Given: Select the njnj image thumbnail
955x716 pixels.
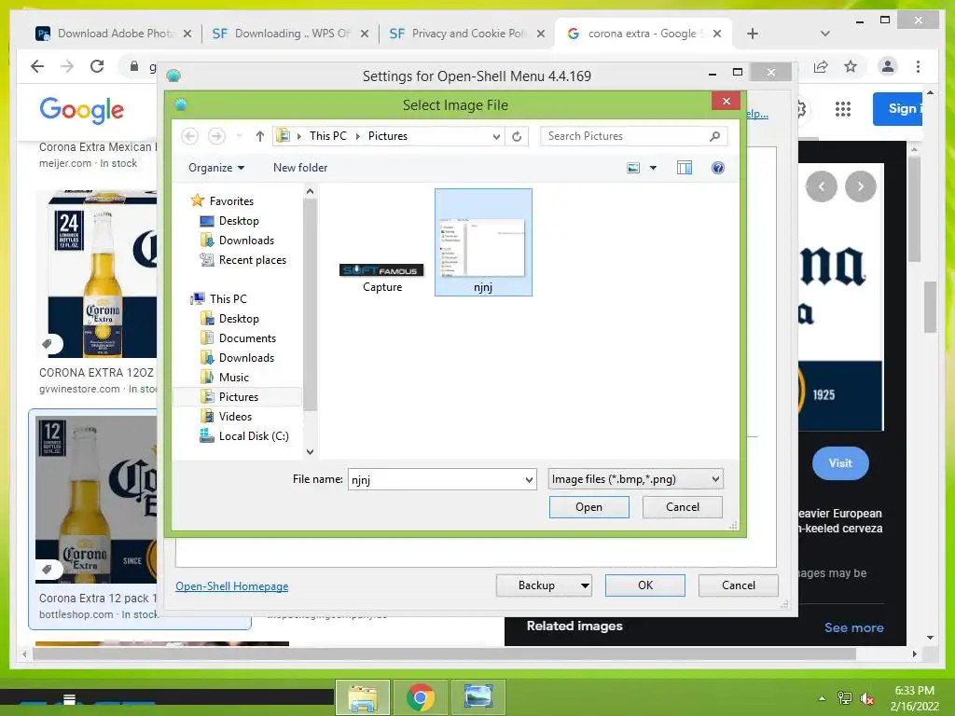Looking at the screenshot, I should 483,242.
